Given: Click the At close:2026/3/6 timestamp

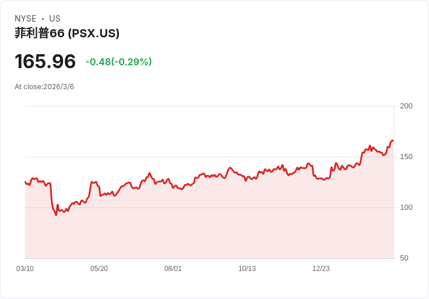Looking at the screenshot, I should tap(44, 87).
